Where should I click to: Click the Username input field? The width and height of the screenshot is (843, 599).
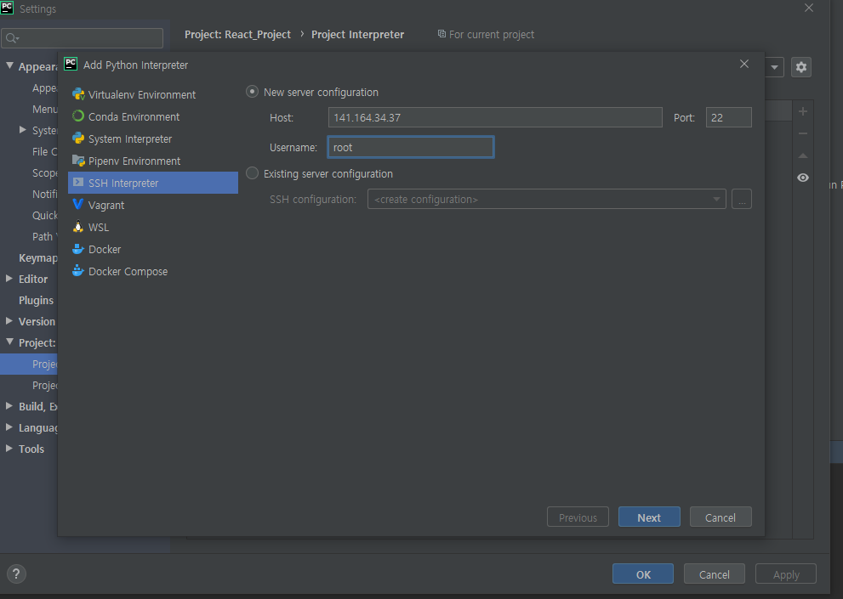click(x=410, y=147)
